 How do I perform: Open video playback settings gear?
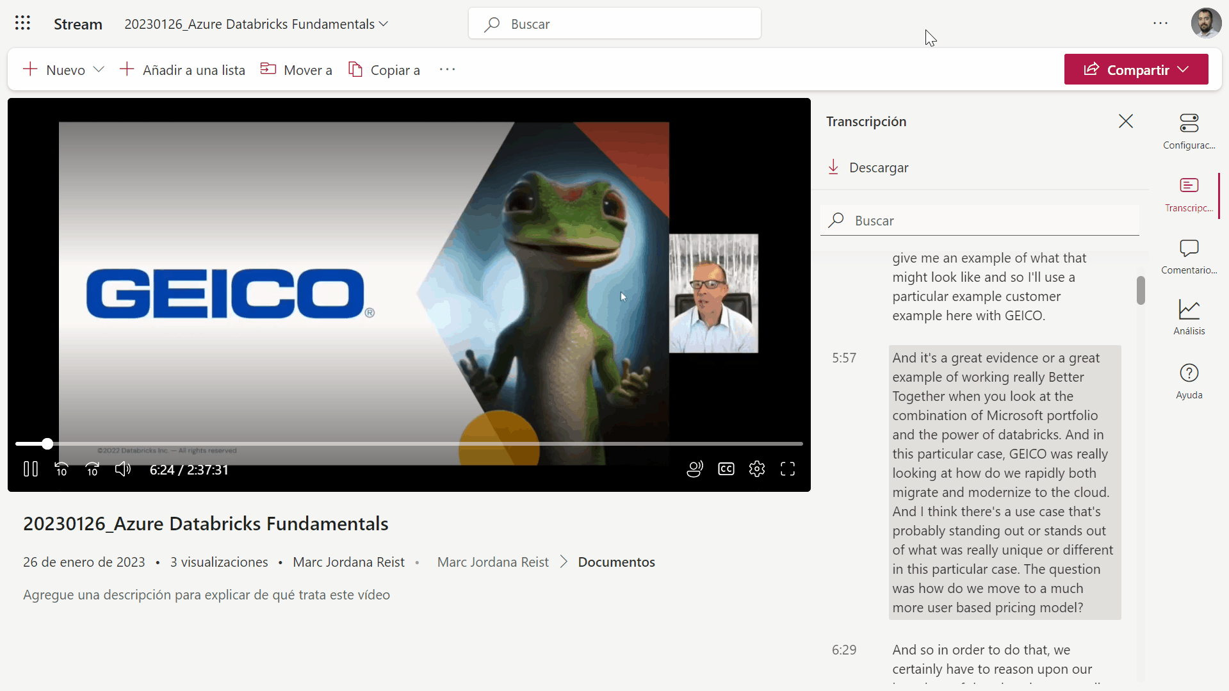point(757,469)
